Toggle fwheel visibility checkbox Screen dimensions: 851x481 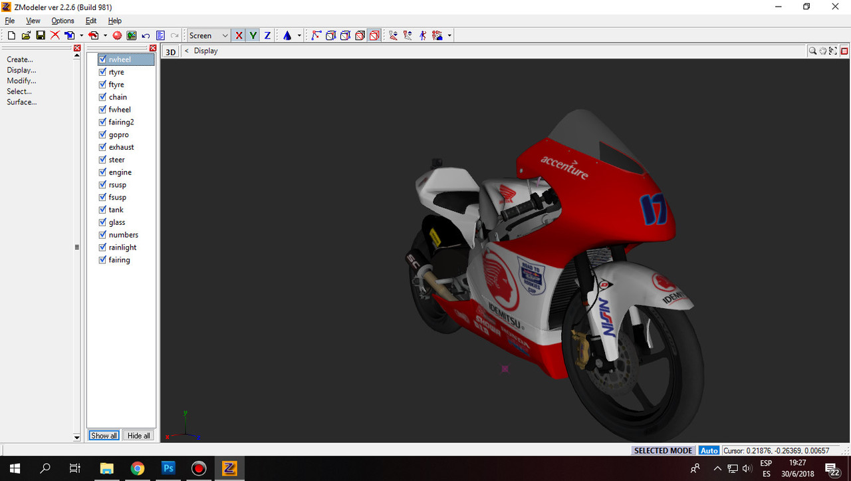tap(102, 109)
